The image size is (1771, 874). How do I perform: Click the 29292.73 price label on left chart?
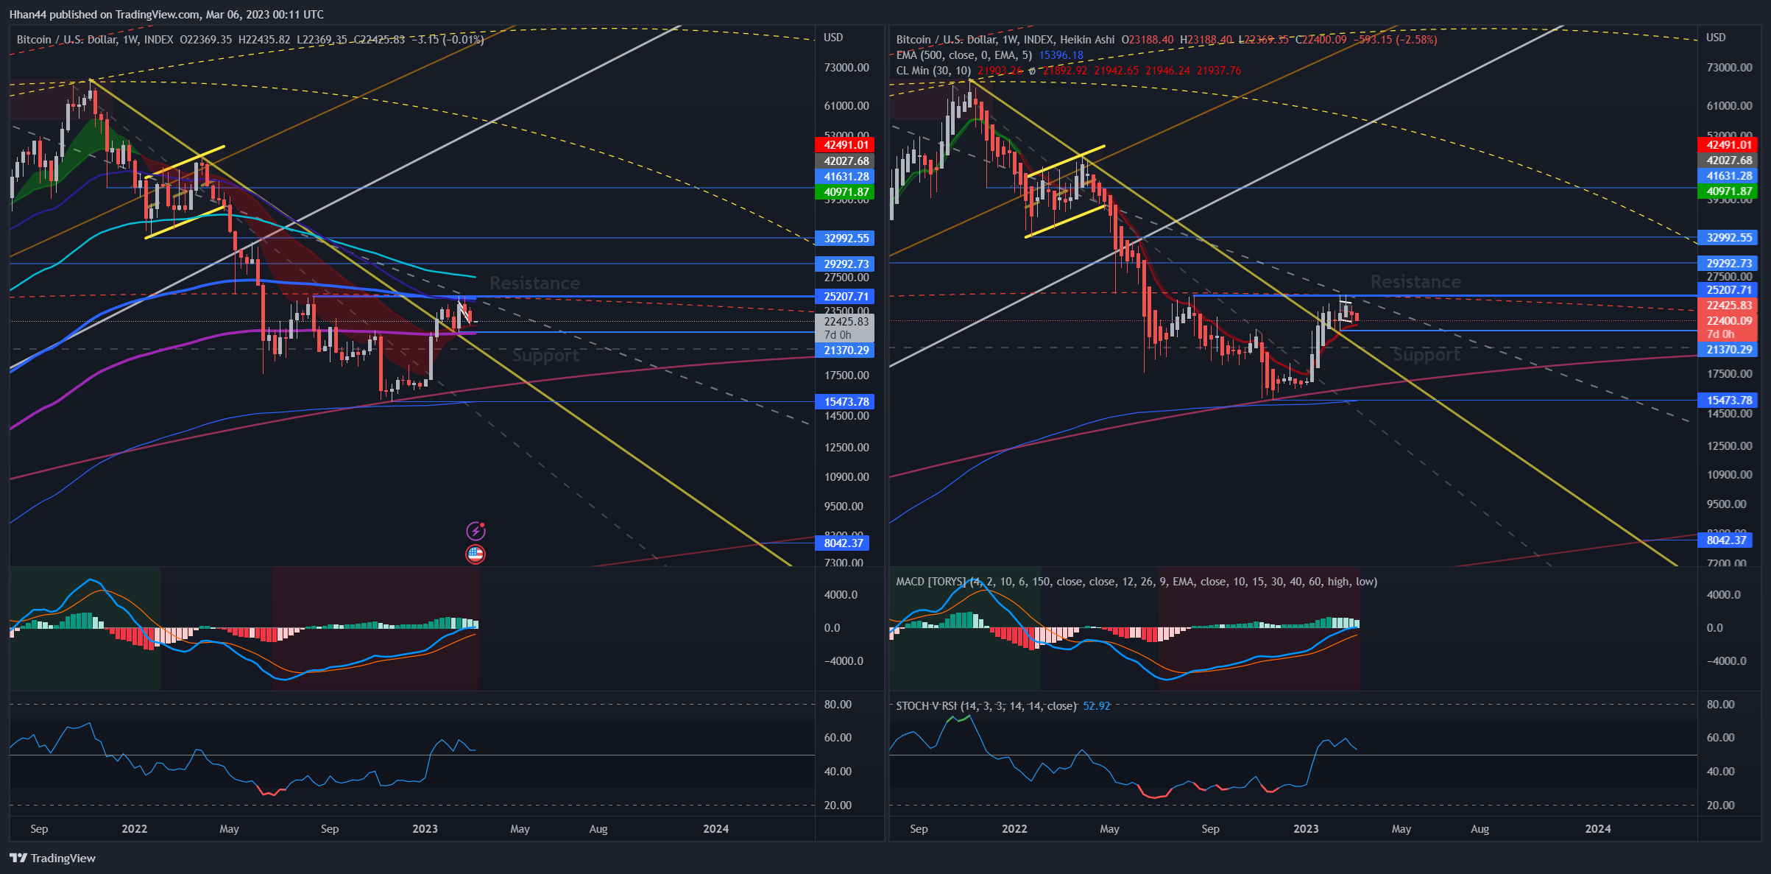tap(844, 264)
